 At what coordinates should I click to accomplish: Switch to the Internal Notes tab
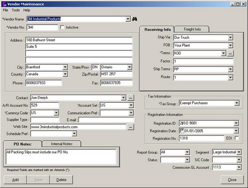click(x=60, y=144)
